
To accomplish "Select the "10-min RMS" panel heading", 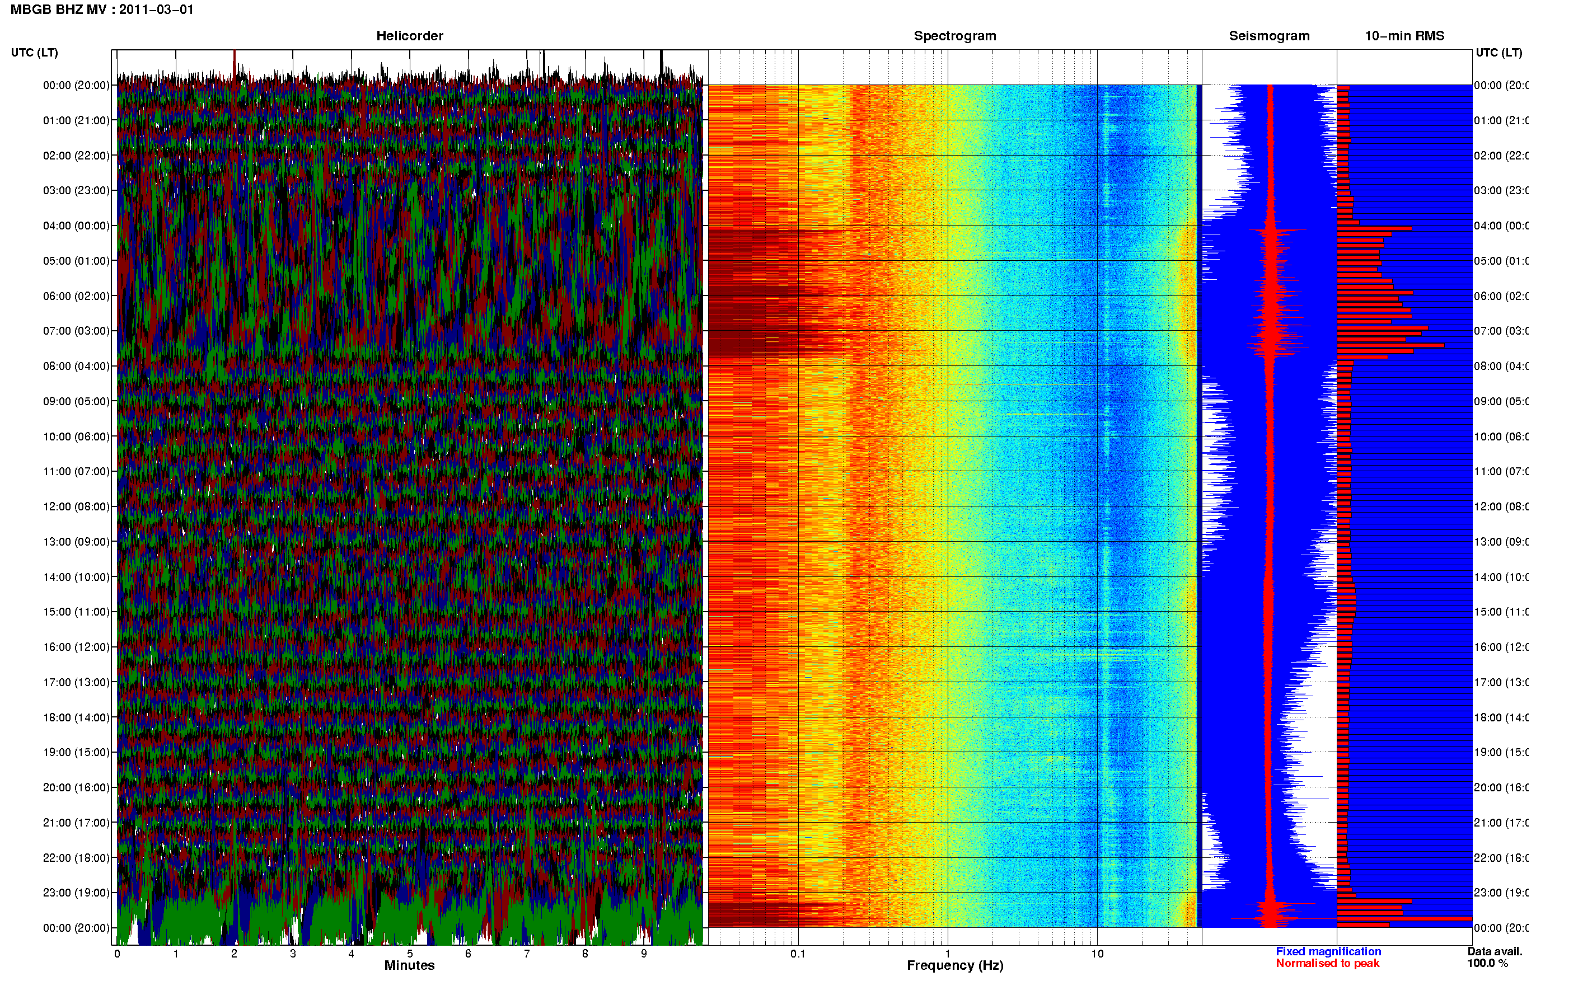I will pos(1404,36).
